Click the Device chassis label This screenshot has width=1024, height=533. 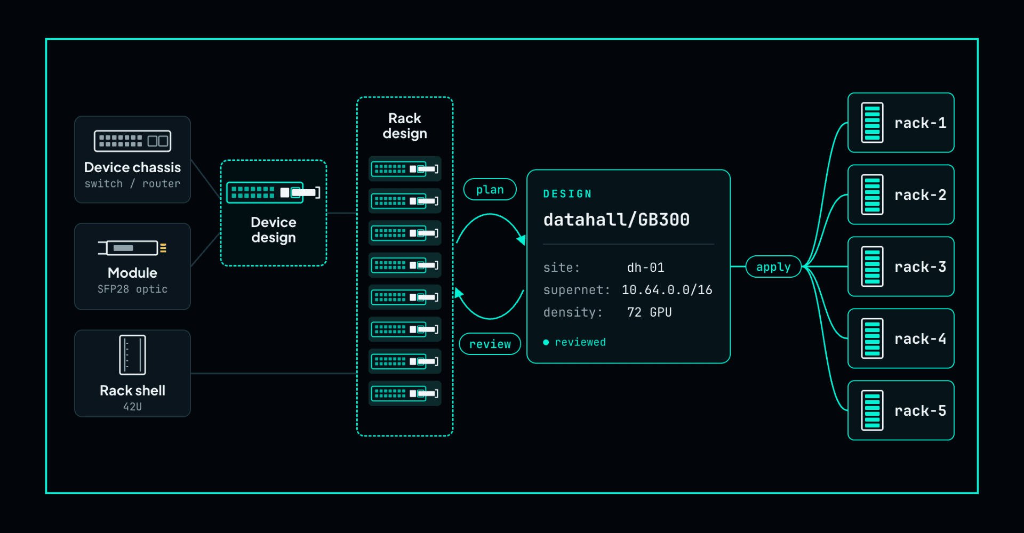point(132,167)
